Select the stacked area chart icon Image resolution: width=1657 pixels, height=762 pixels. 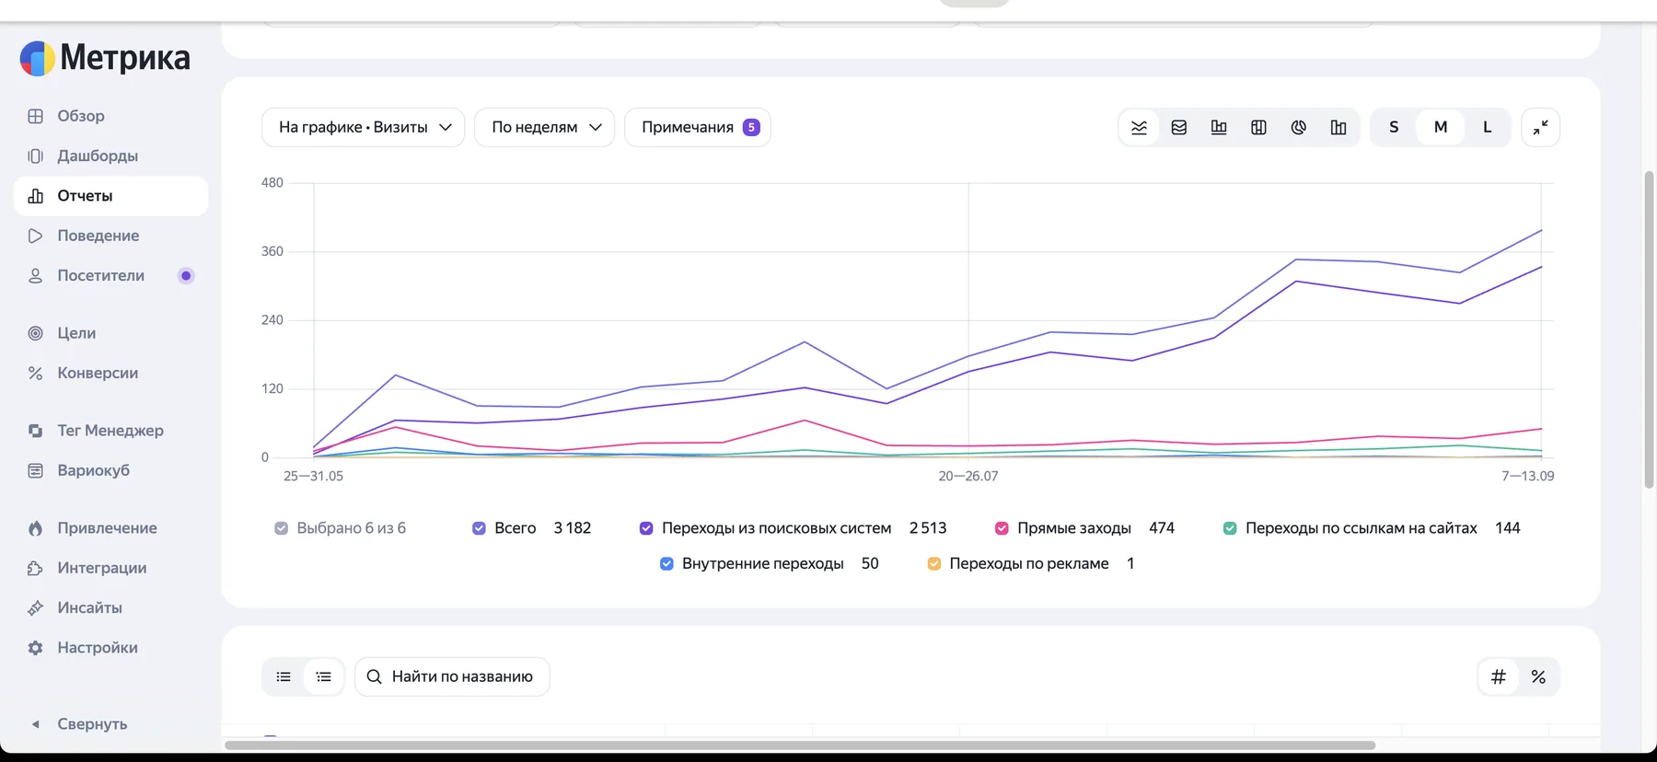tap(1179, 127)
